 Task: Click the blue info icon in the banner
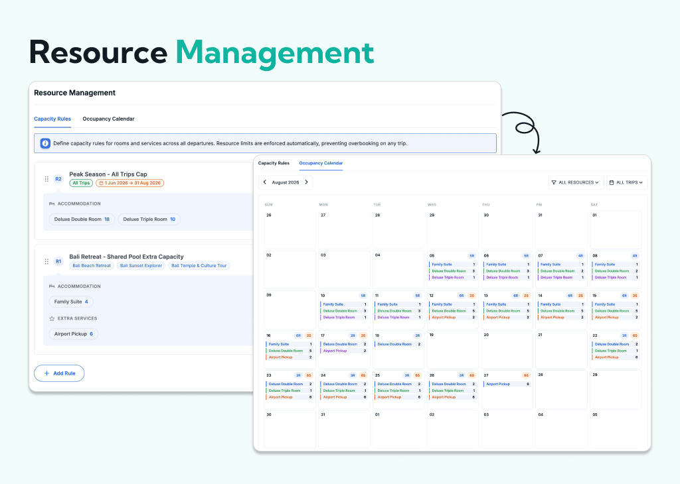45,143
